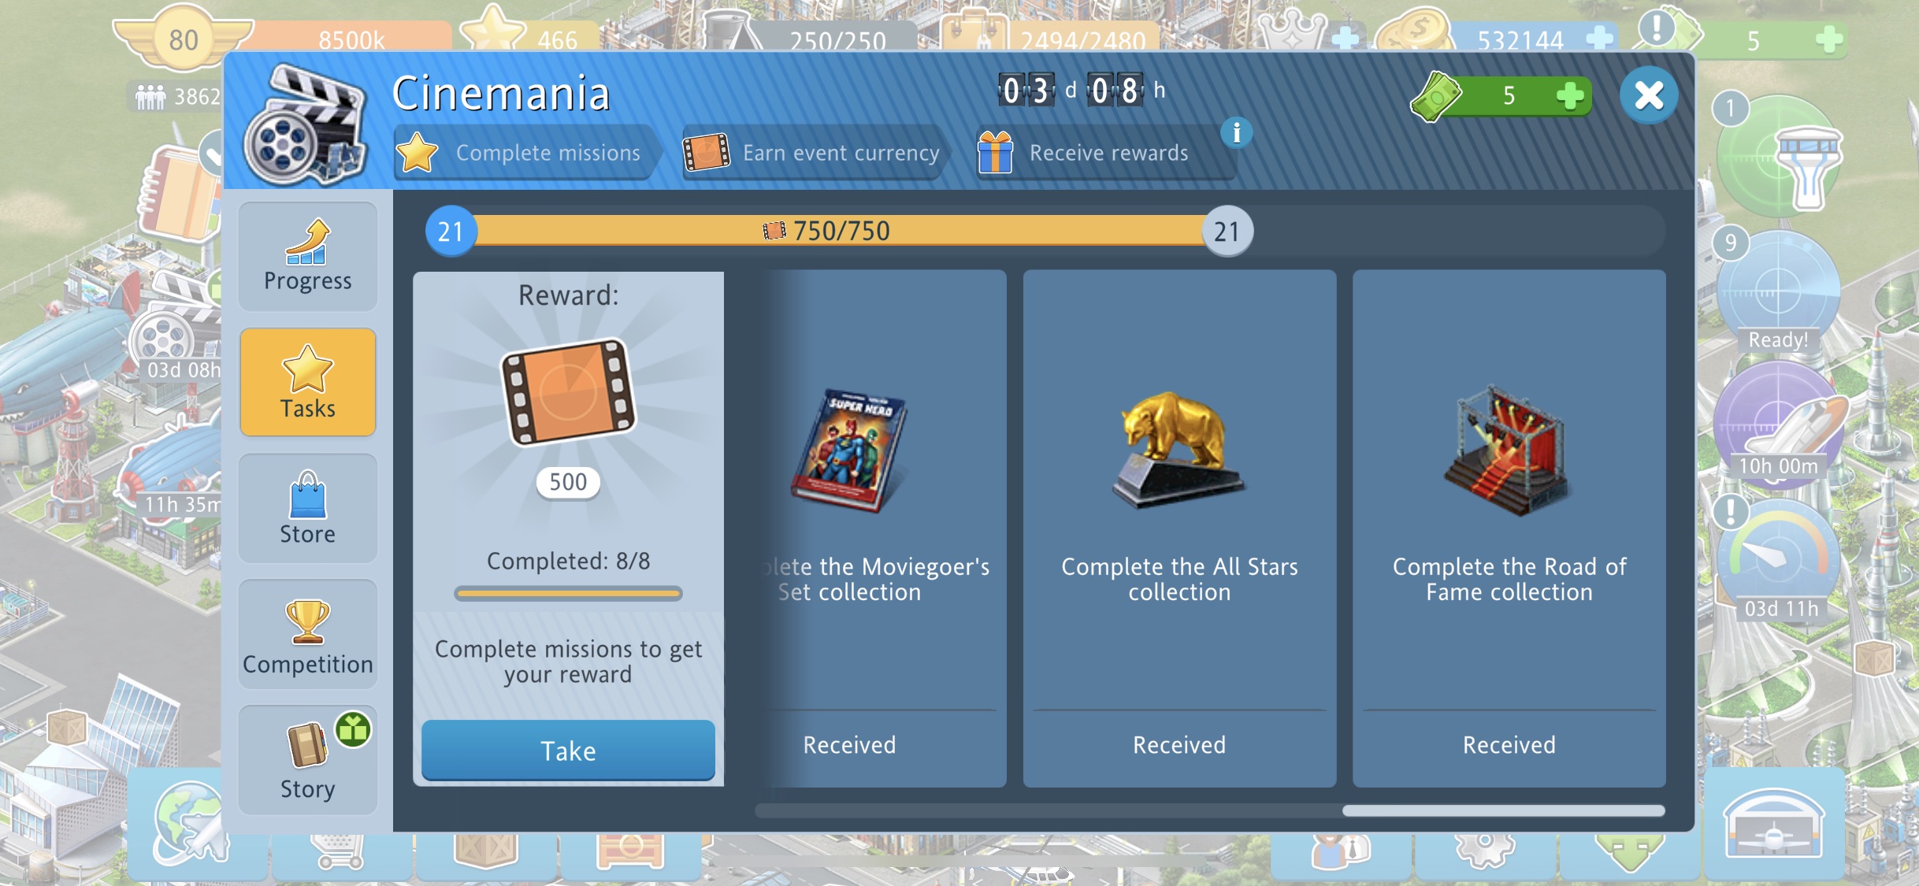Select the Road of Fame collection card
This screenshot has width=1919, height=886.
click(x=1509, y=528)
